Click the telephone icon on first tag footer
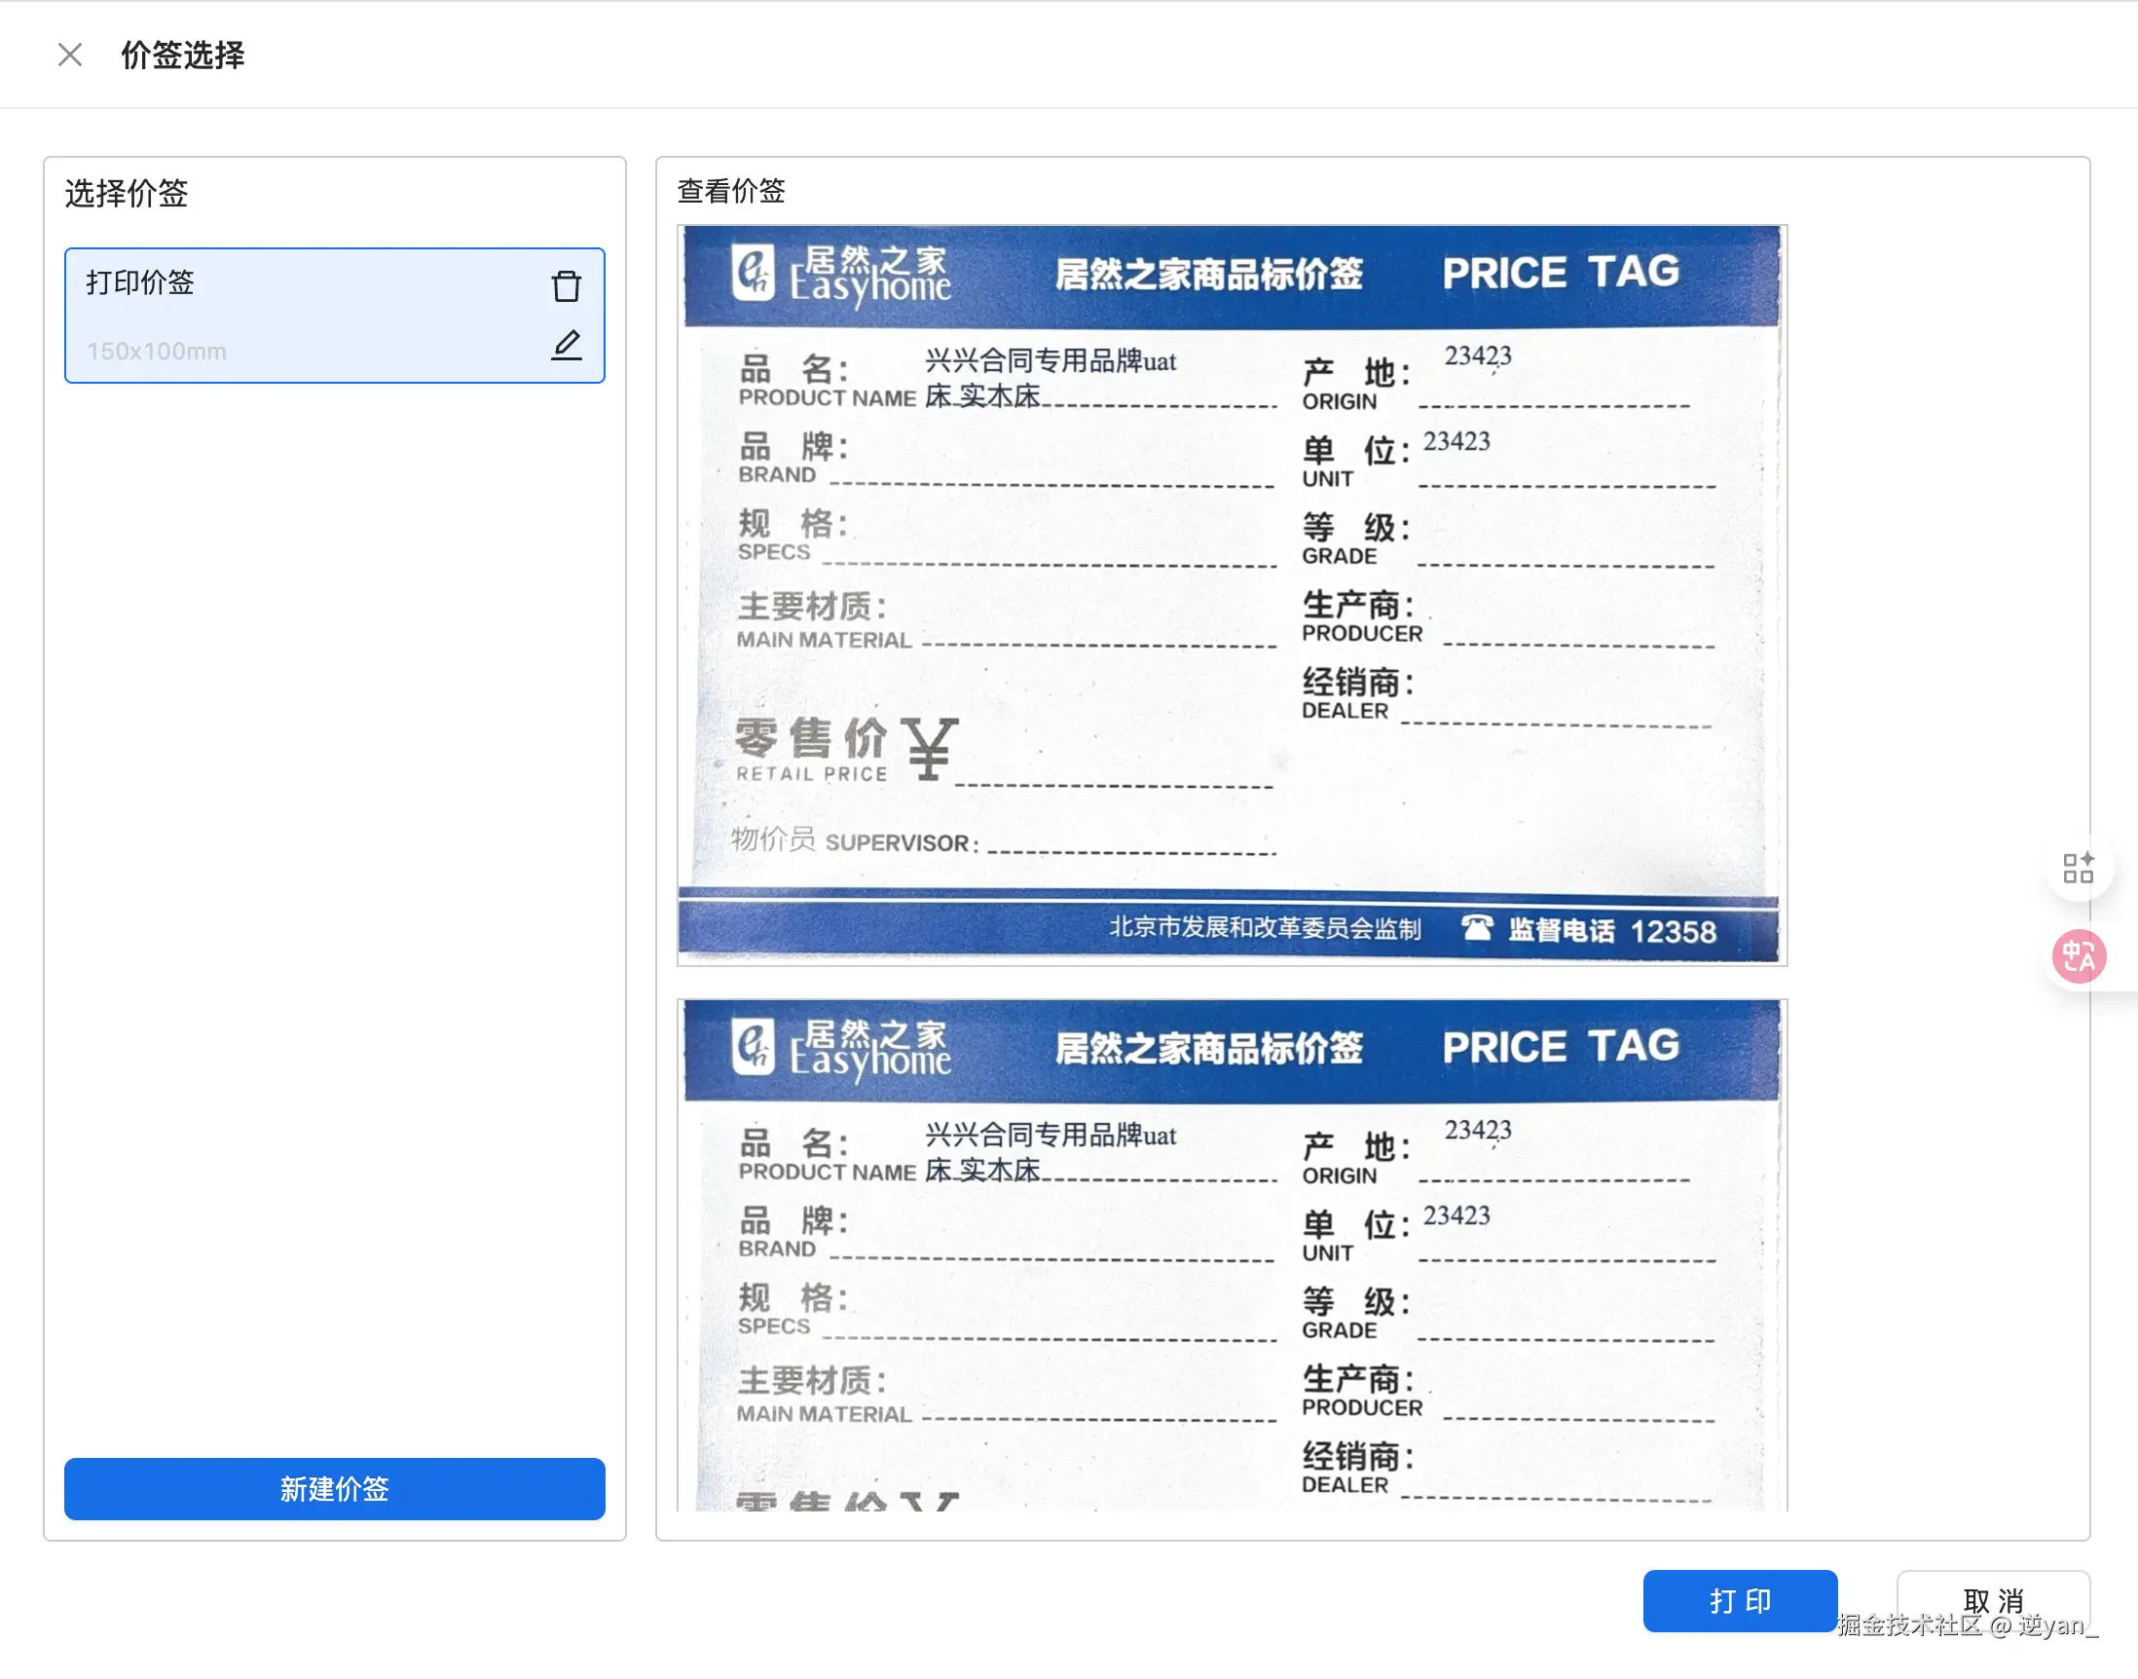2138x1679 pixels. point(1476,928)
